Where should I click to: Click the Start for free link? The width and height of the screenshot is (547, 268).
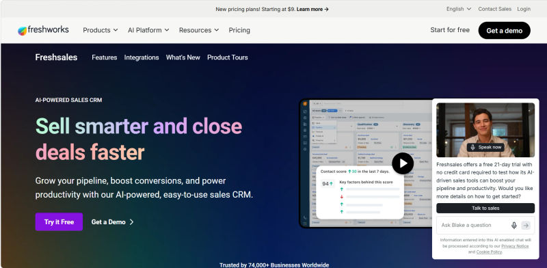[450, 30]
